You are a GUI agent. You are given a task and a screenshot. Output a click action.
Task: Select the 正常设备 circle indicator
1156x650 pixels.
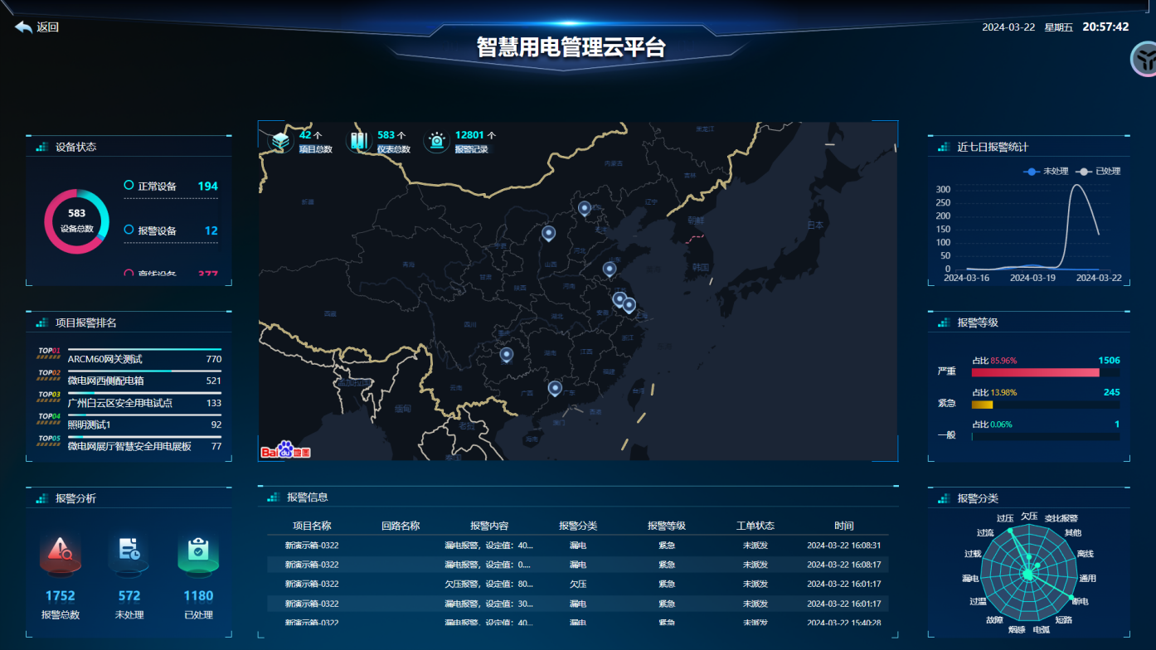pos(129,186)
